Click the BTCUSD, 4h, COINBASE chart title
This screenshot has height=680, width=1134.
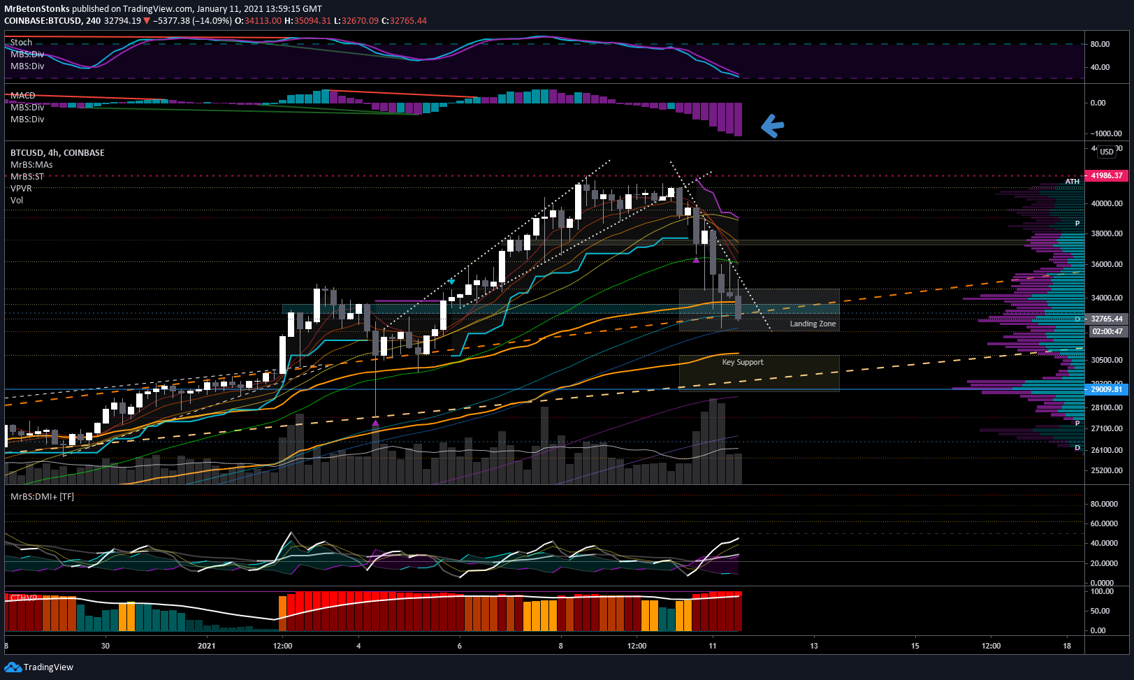click(57, 153)
